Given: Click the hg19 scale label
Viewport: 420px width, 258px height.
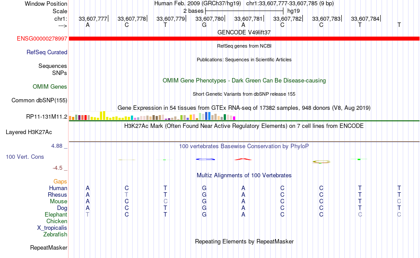Looking at the screenshot, I should point(293,11).
